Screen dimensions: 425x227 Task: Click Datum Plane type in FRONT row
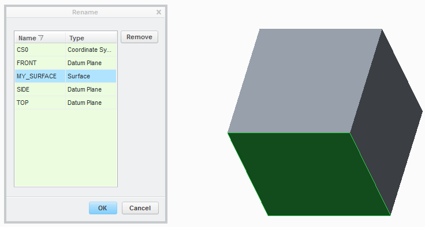pos(91,63)
